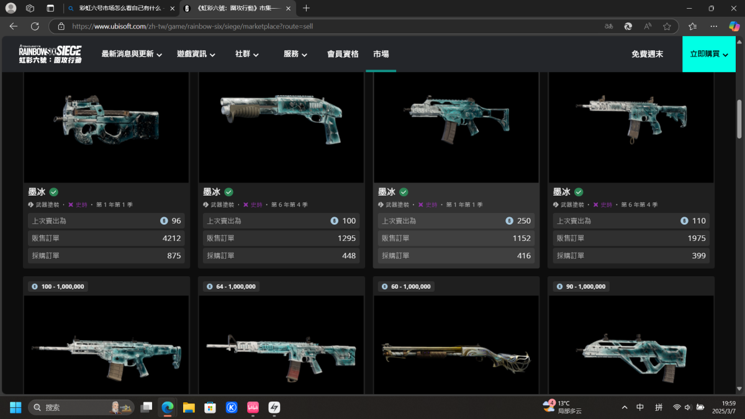Open the weather widget showing 13°C
Screen dimensions: 745x419
pyautogui.click(x=562, y=407)
